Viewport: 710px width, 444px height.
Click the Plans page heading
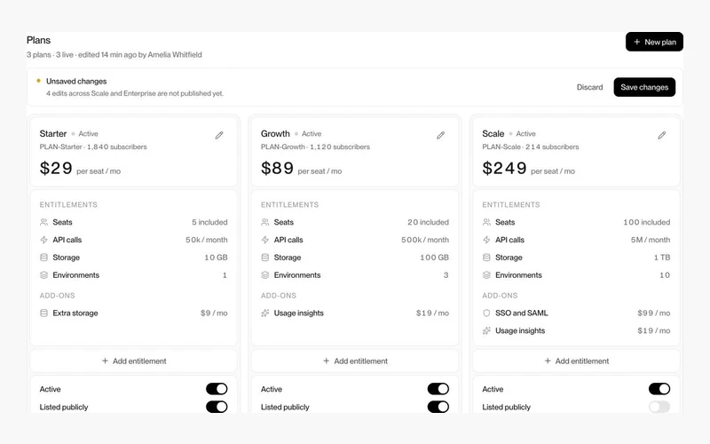[x=38, y=40]
